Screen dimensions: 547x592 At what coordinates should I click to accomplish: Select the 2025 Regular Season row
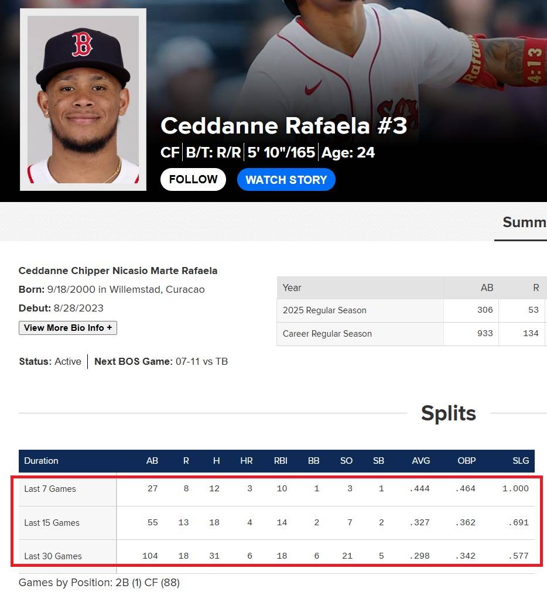pos(324,310)
